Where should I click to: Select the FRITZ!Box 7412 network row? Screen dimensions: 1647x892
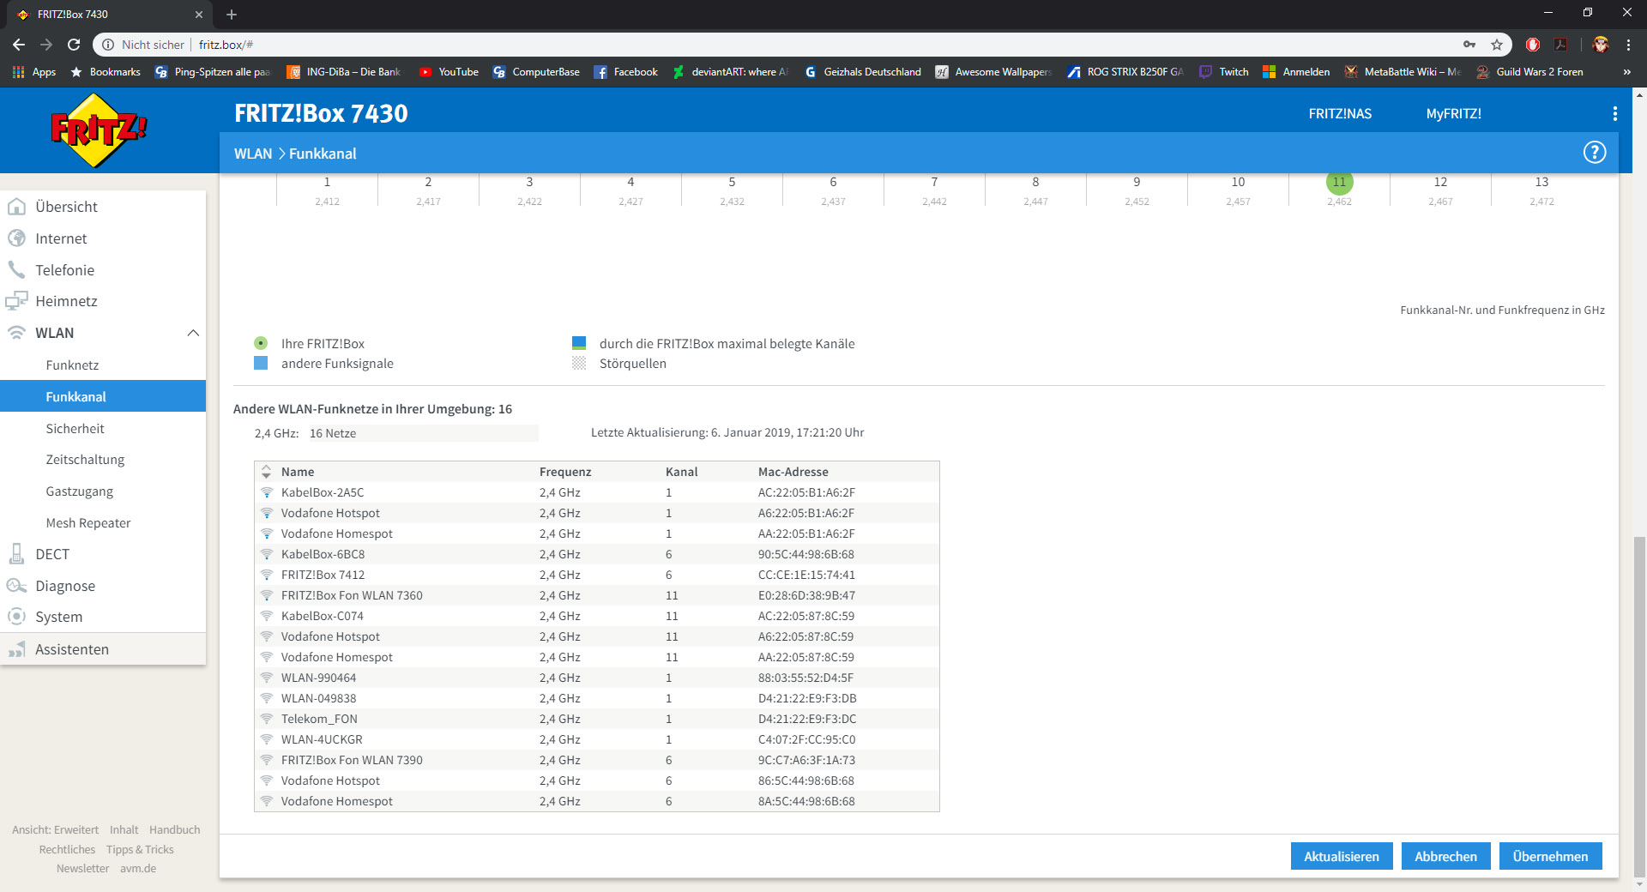[597, 575]
